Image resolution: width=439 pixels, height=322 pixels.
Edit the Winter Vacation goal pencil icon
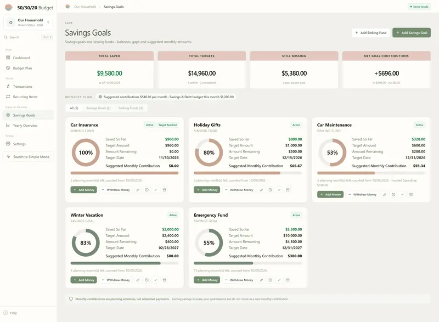(138, 280)
